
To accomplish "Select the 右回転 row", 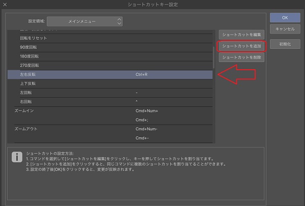I will click(110, 102).
